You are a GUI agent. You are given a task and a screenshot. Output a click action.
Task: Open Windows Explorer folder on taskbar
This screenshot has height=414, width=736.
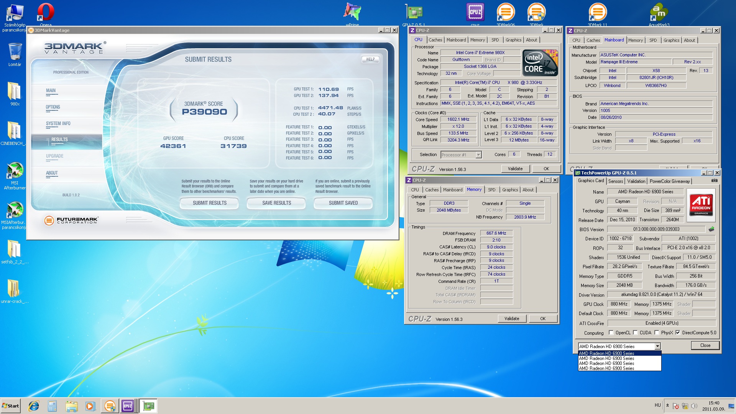[x=71, y=406]
